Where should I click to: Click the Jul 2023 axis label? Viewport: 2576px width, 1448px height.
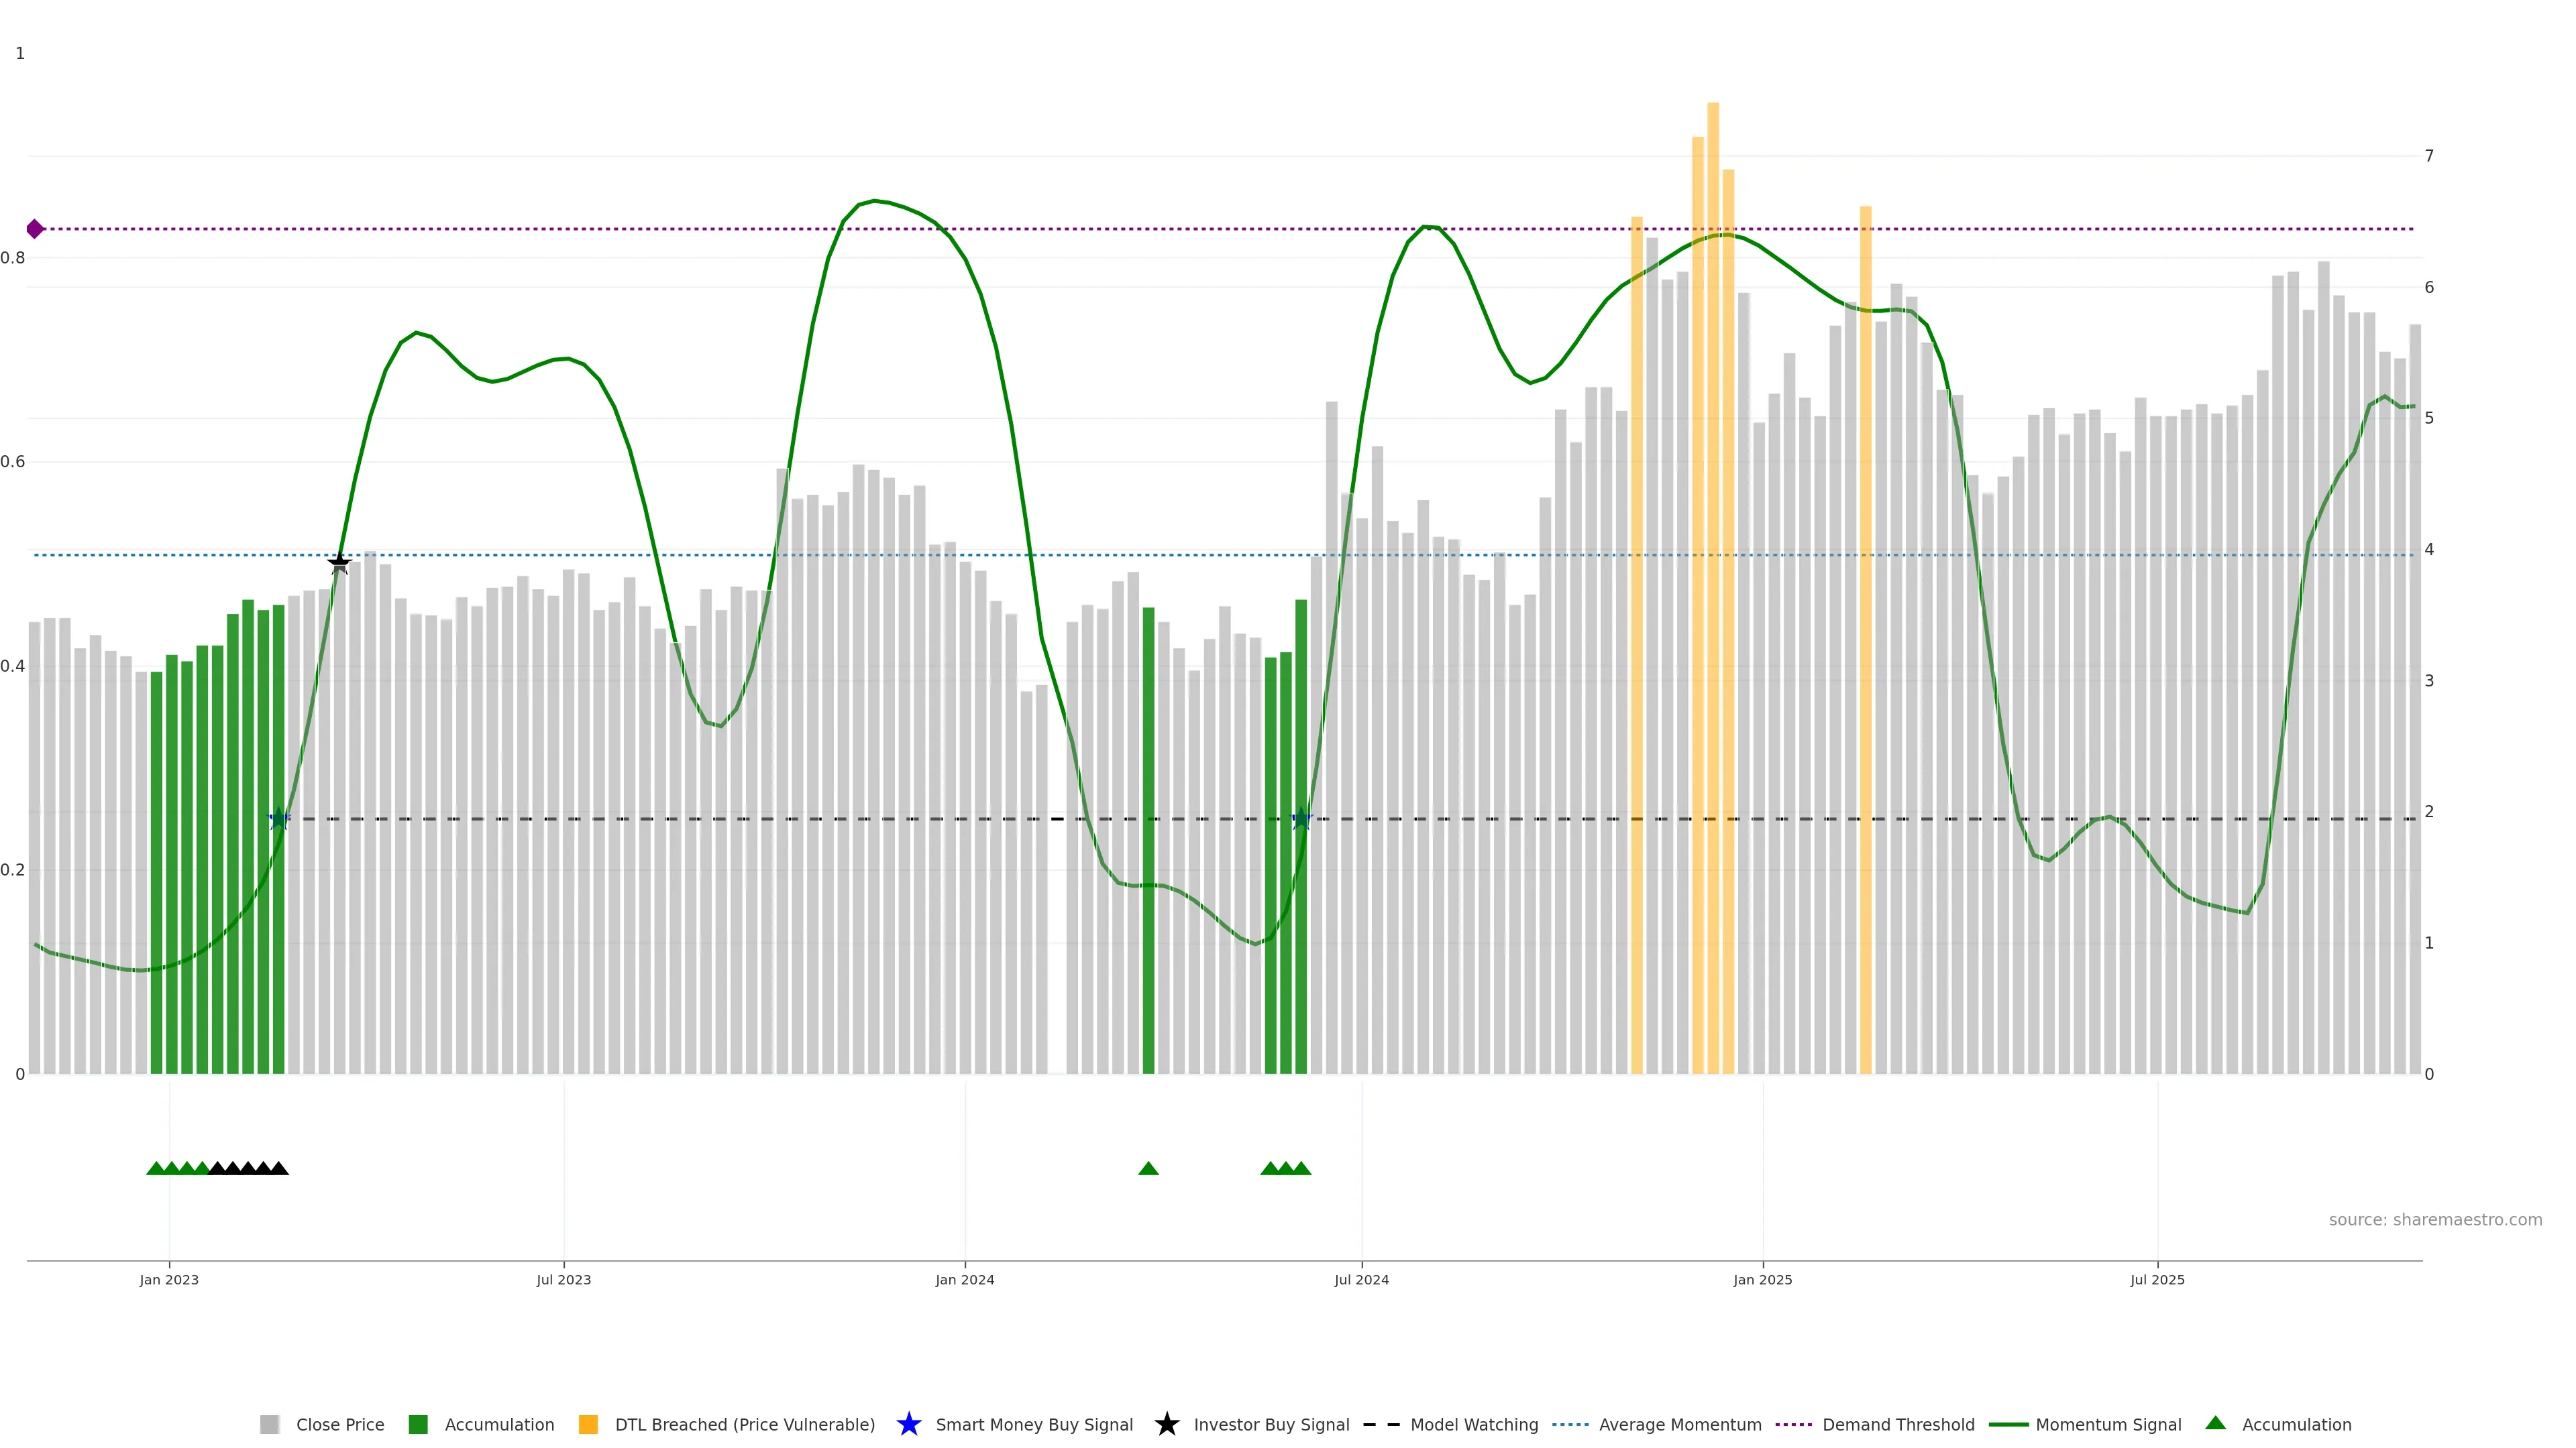pyautogui.click(x=563, y=1280)
